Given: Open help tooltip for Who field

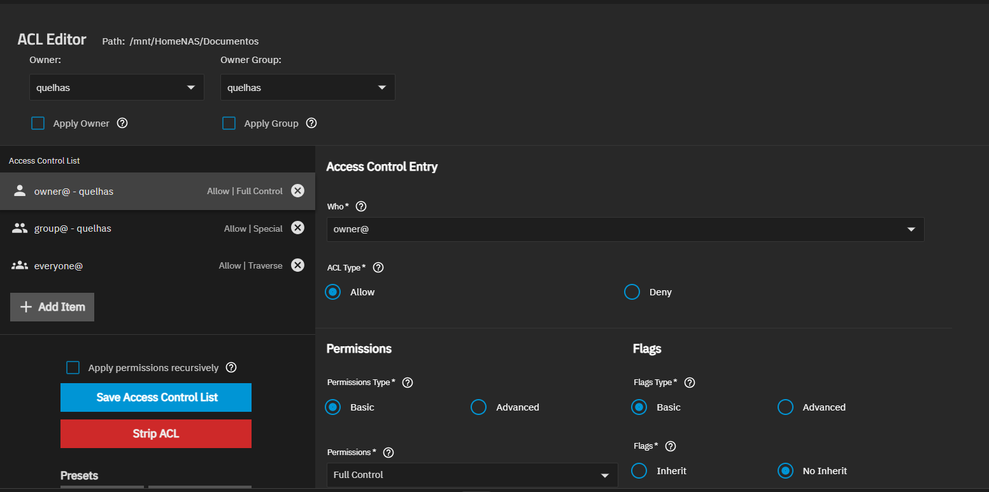Looking at the screenshot, I should 361,207.
